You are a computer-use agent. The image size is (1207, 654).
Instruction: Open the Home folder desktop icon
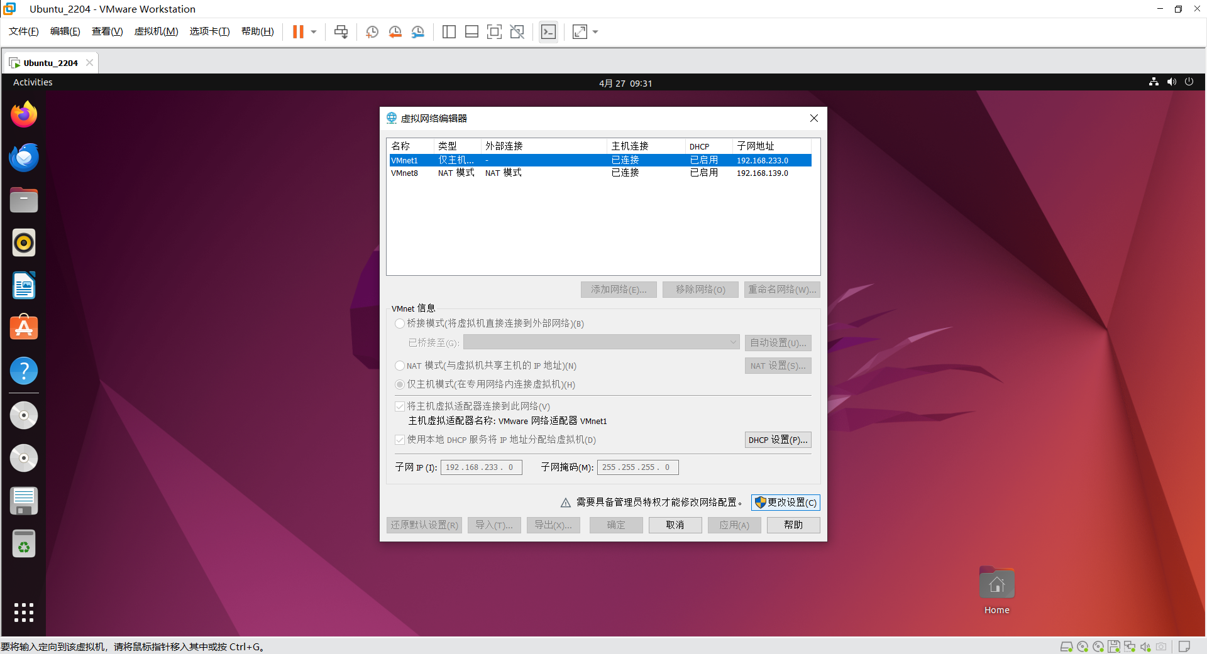(997, 591)
